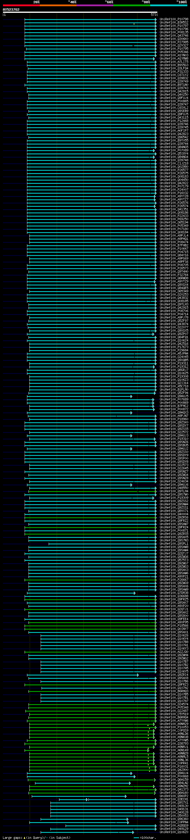Click the cyan ~100% identity legend segment
Viewport: 190px width, 840px height.
(x=169, y=5)
